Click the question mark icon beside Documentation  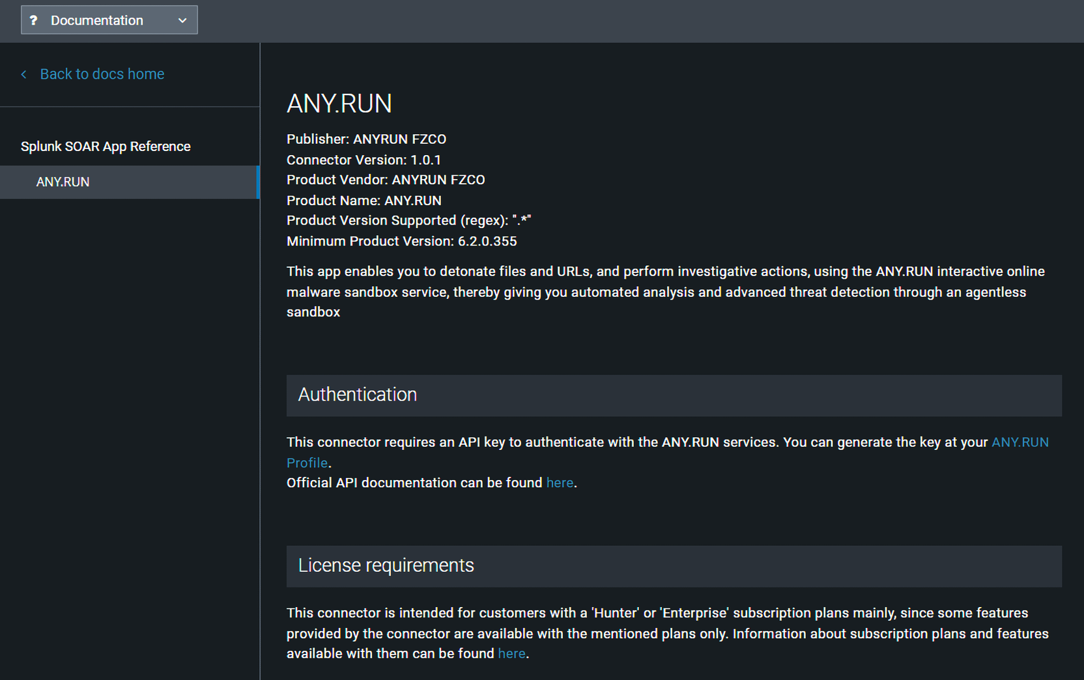click(x=34, y=20)
